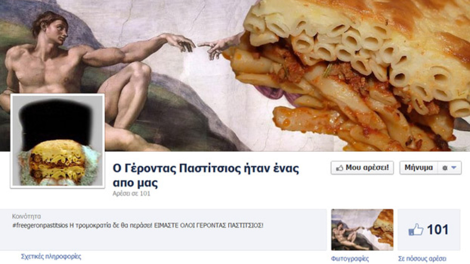Click the gear settings icon

click(x=445, y=168)
